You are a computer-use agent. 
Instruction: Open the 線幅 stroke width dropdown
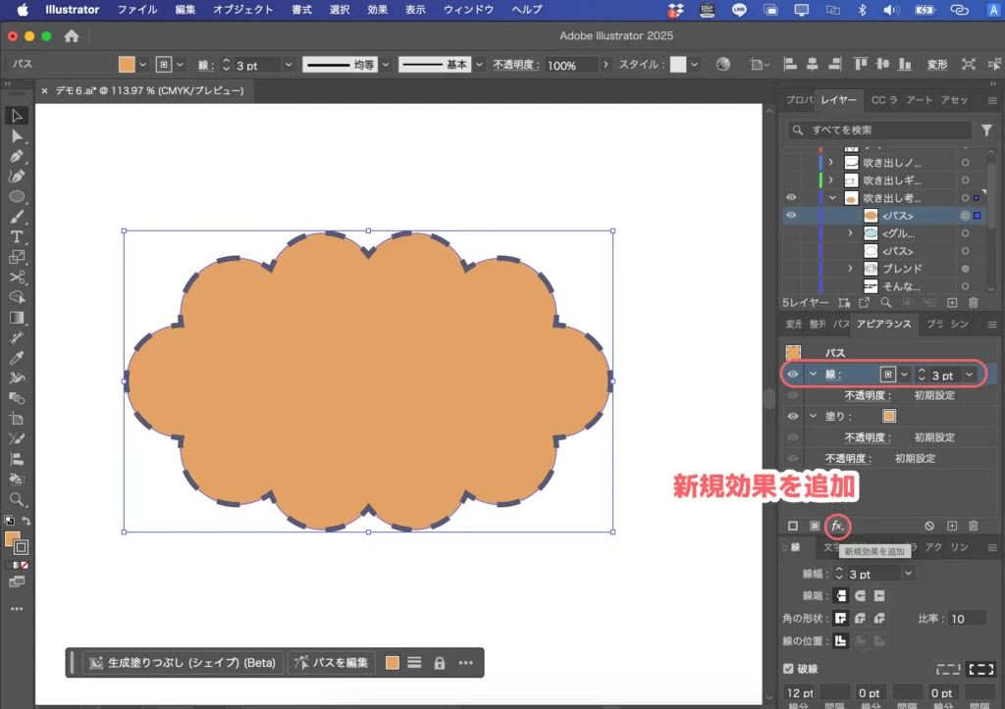click(908, 574)
